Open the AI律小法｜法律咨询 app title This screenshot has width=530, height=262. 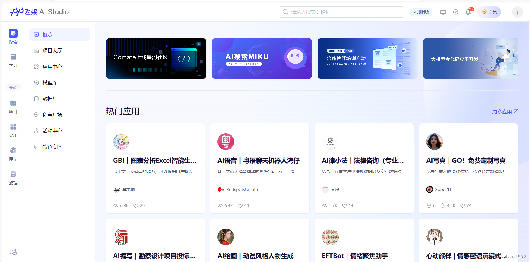[x=363, y=161]
